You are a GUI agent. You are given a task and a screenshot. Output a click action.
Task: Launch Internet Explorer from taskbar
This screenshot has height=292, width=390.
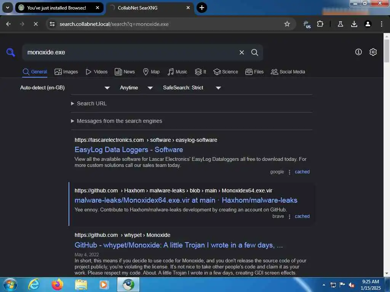click(34, 284)
